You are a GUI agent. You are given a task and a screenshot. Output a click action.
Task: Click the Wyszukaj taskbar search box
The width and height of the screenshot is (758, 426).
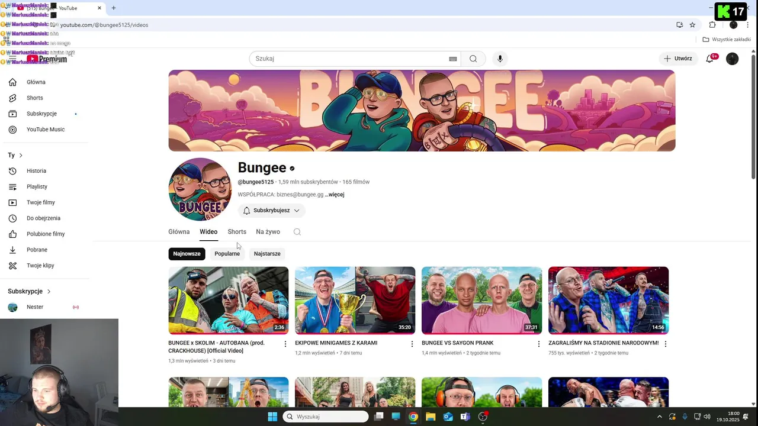coord(326,417)
